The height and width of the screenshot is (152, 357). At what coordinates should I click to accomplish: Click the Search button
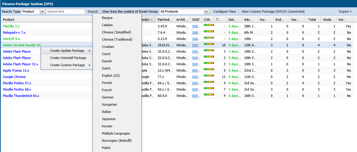[93, 11]
